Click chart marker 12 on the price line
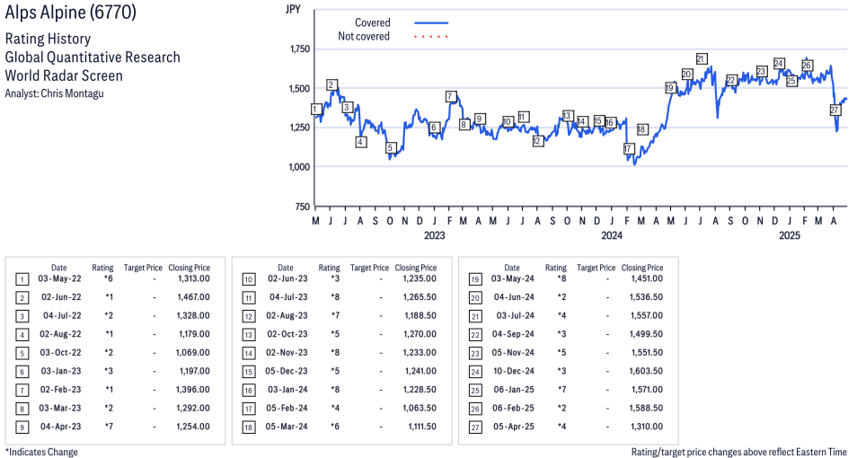 pos(537,141)
